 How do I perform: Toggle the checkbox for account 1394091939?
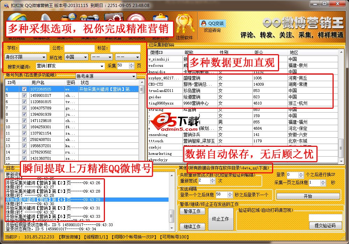click(24, 114)
